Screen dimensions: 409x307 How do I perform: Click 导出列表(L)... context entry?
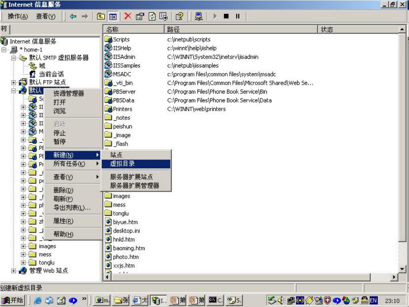[x=73, y=208]
